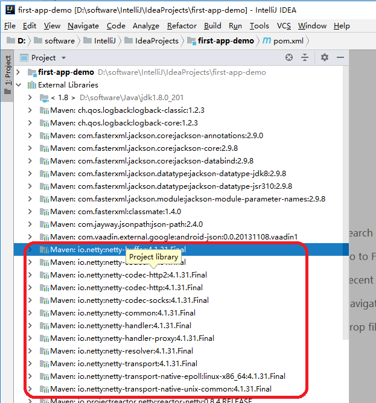The image size is (376, 403).
Task: Click library icon of jackson-annotations:2.9.0
Action: tap(44, 136)
